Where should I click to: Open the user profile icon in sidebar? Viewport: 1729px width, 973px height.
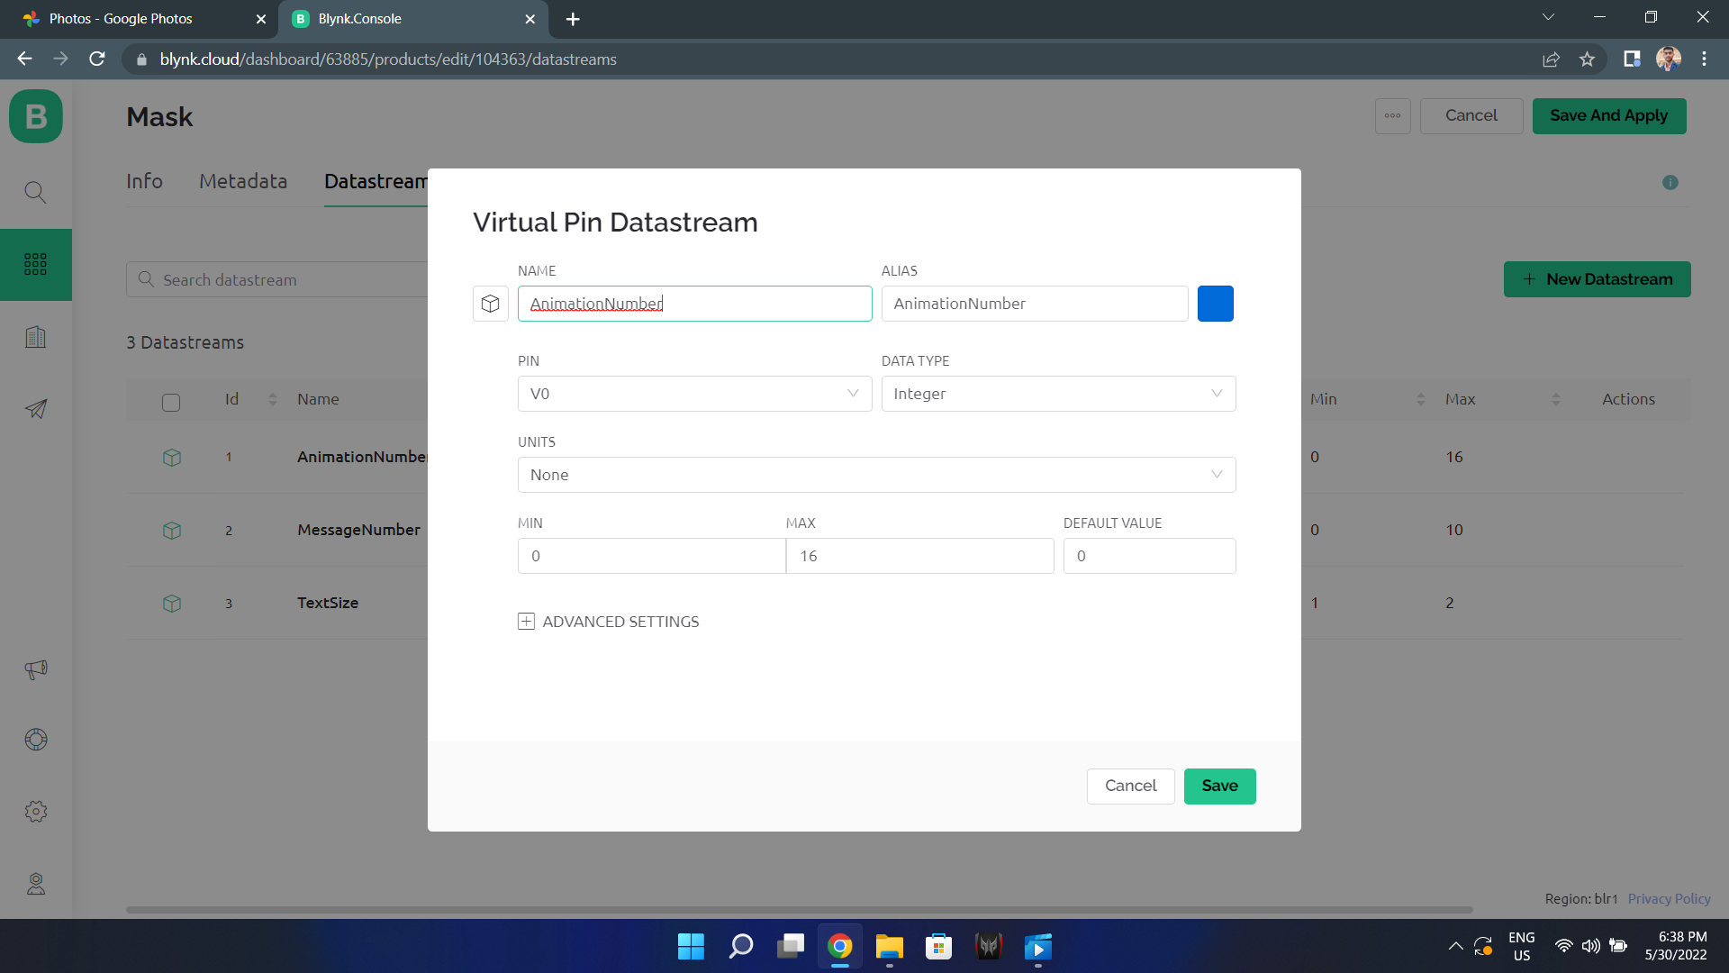pos(35,884)
